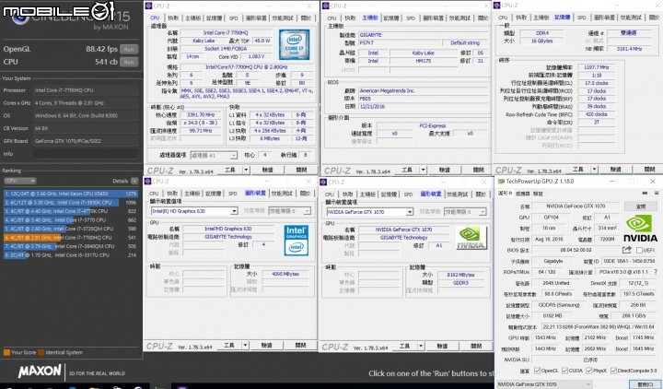Open 效能測試 tab in CPU-Z mainboard window
This screenshot has width=663, height=389.
coord(459,18)
